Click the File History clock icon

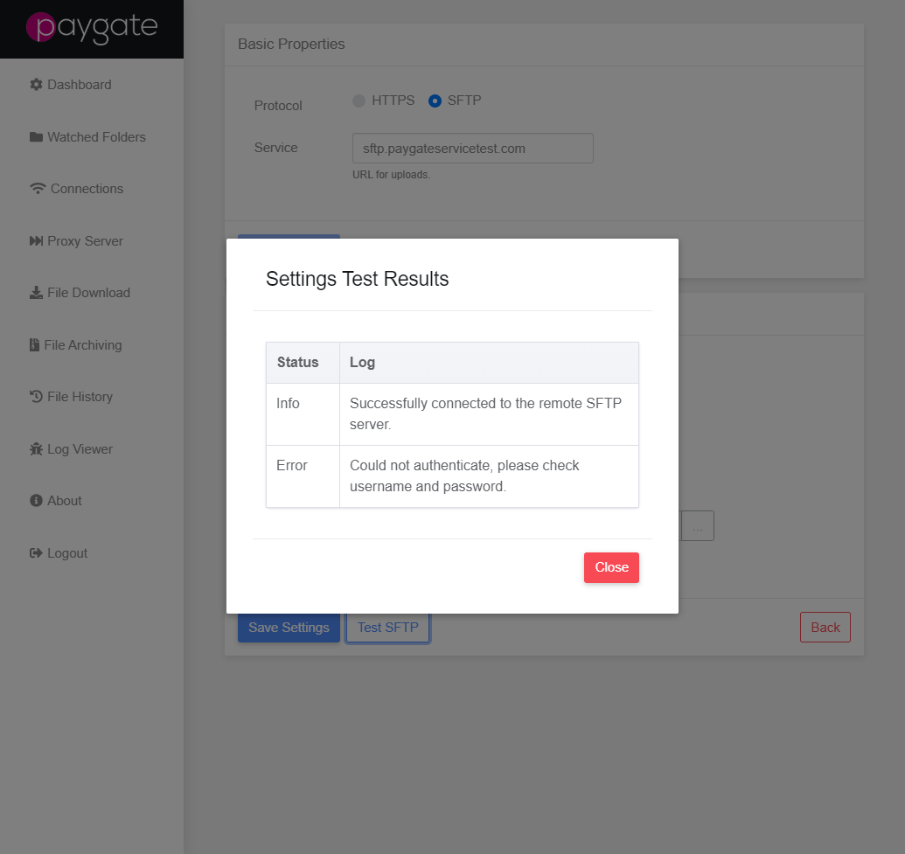36,397
